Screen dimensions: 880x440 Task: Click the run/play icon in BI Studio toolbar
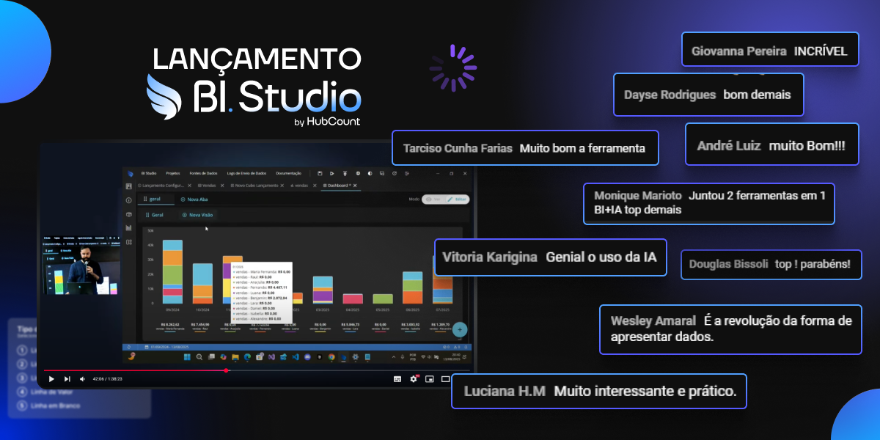click(332, 173)
